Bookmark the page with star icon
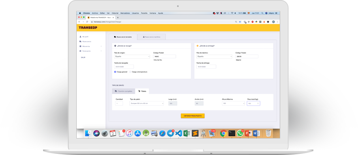Viewport: 358px width, 155px height. (240, 22)
